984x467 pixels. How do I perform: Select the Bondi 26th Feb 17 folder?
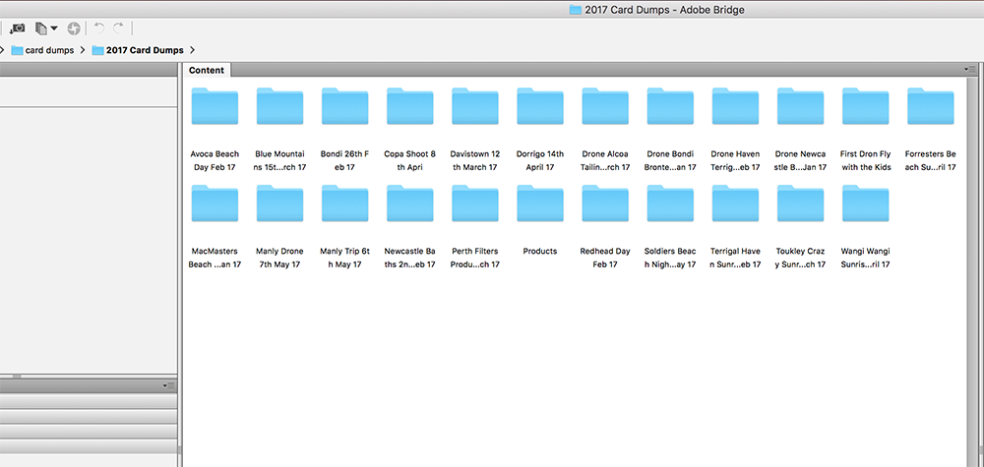[344, 106]
